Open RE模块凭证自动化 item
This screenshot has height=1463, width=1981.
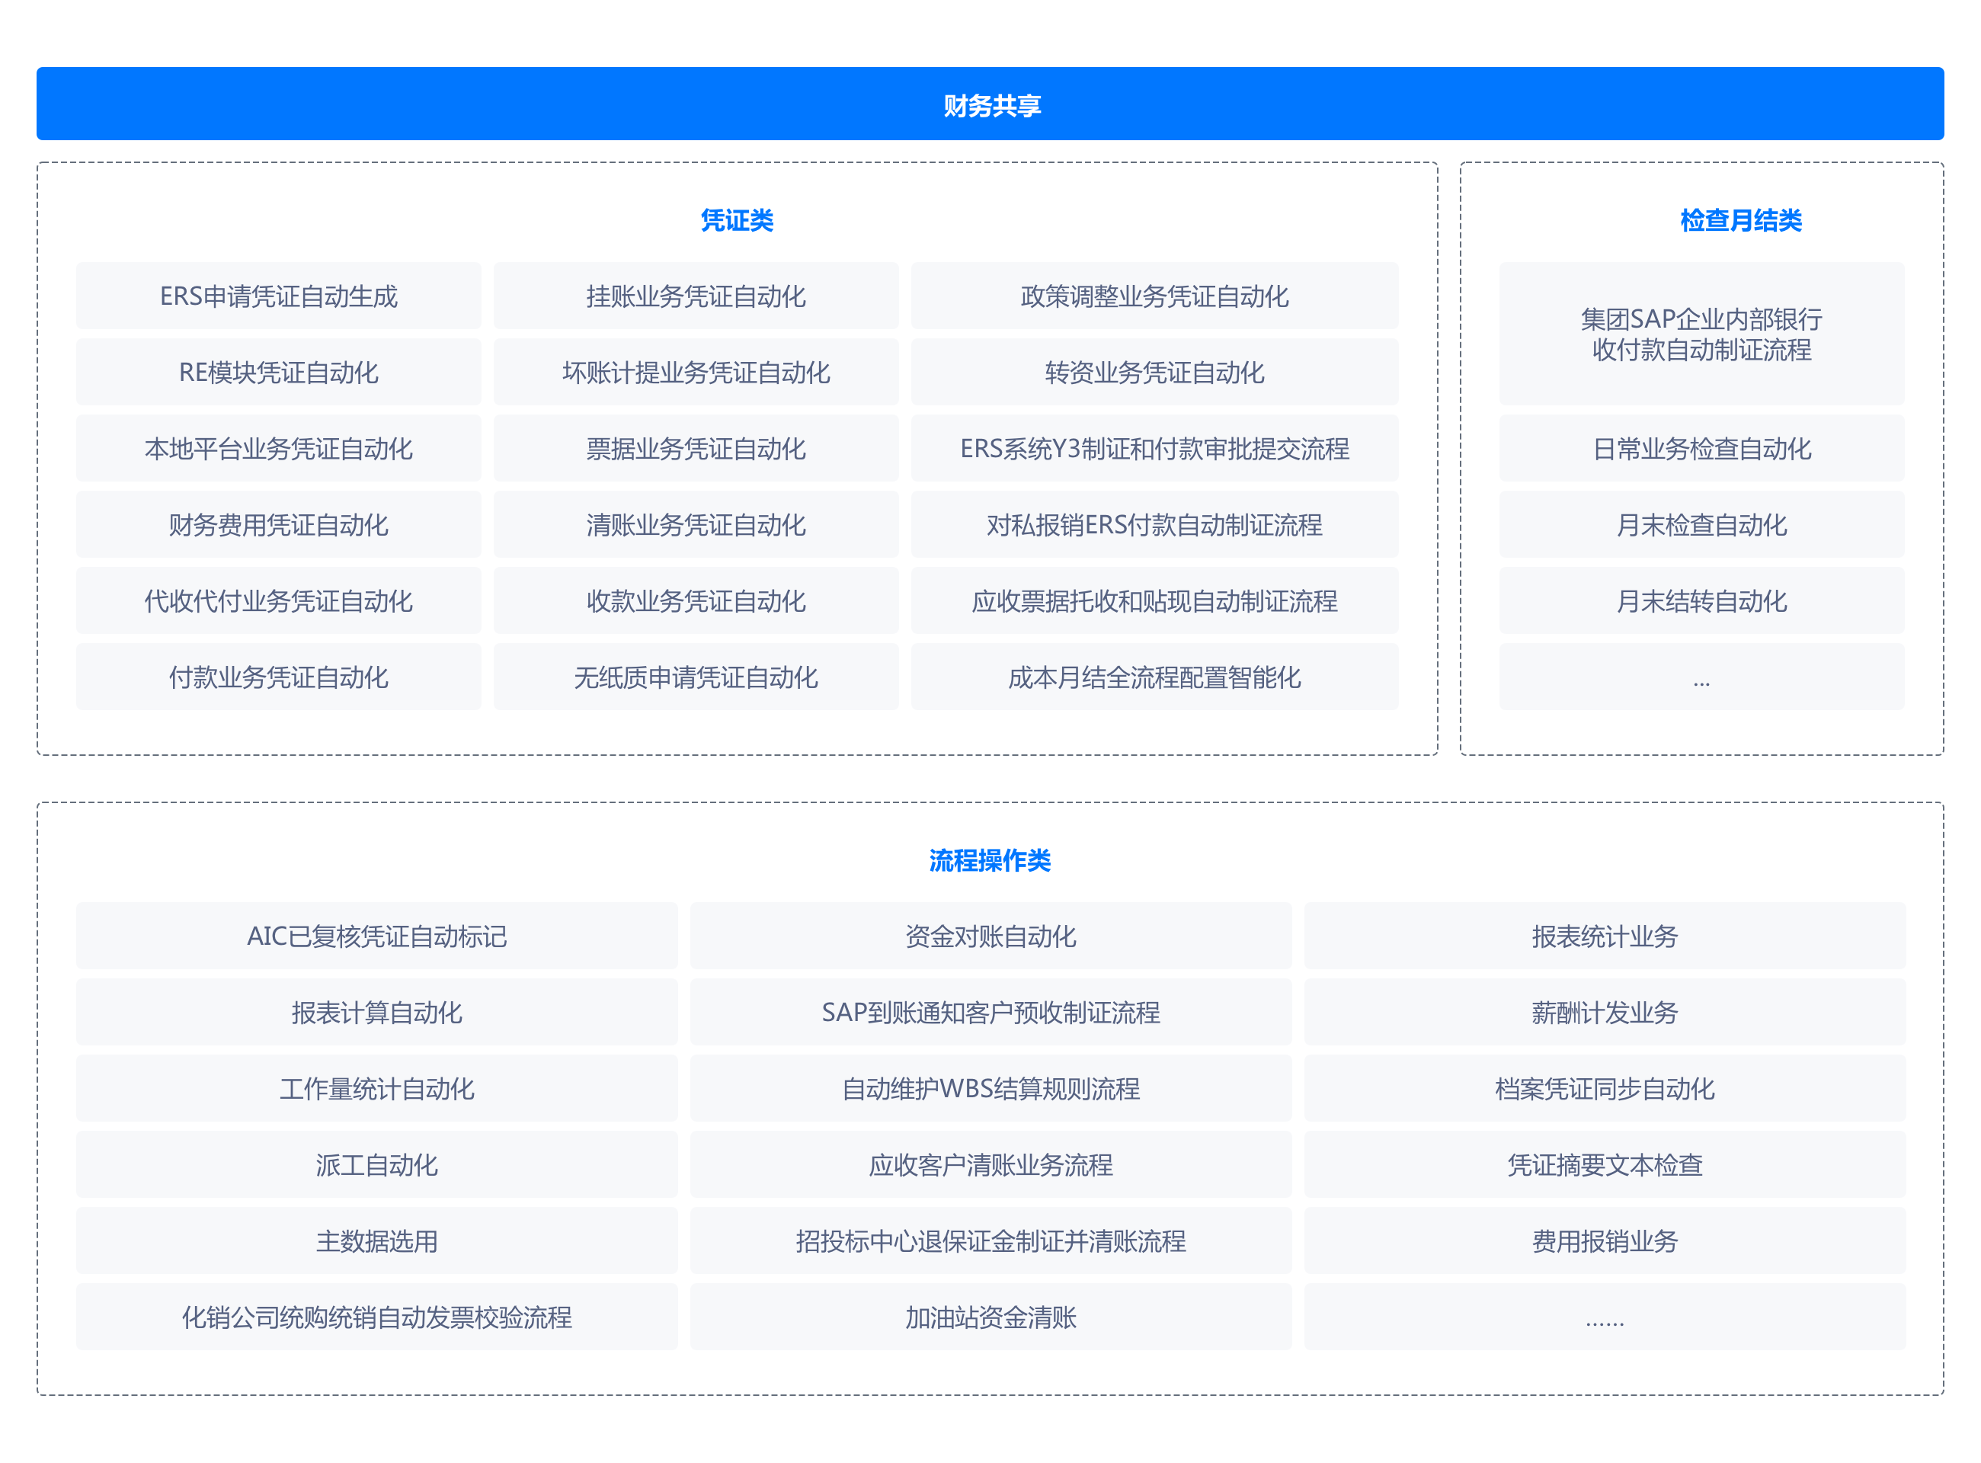tap(278, 372)
